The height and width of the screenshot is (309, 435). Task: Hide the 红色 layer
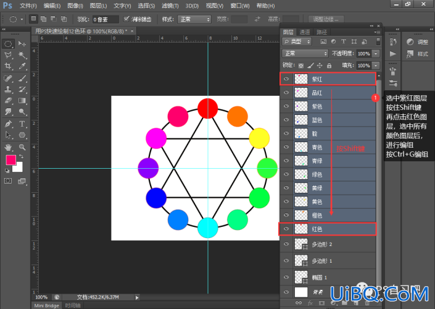coord(286,229)
